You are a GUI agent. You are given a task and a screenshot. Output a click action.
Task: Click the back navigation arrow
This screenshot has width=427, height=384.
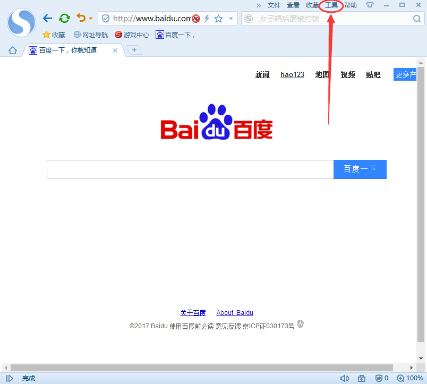(x=47, y=18)
